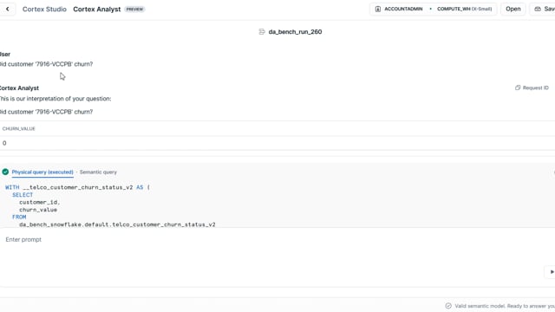Click the valid semantic model status icon
The height and width of the screenshot is (312, 555).
coord(448,306)
